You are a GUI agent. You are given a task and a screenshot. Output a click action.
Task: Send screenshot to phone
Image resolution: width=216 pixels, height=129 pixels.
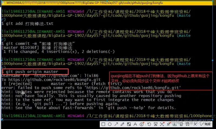(x=181, y=124)
